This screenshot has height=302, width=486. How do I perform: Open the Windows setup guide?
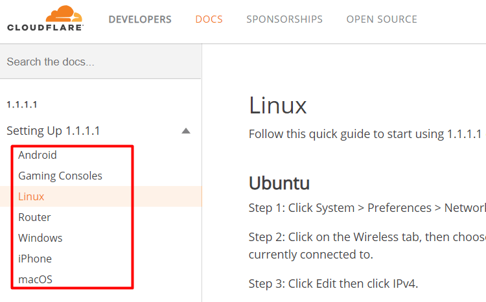click(40, 238)
